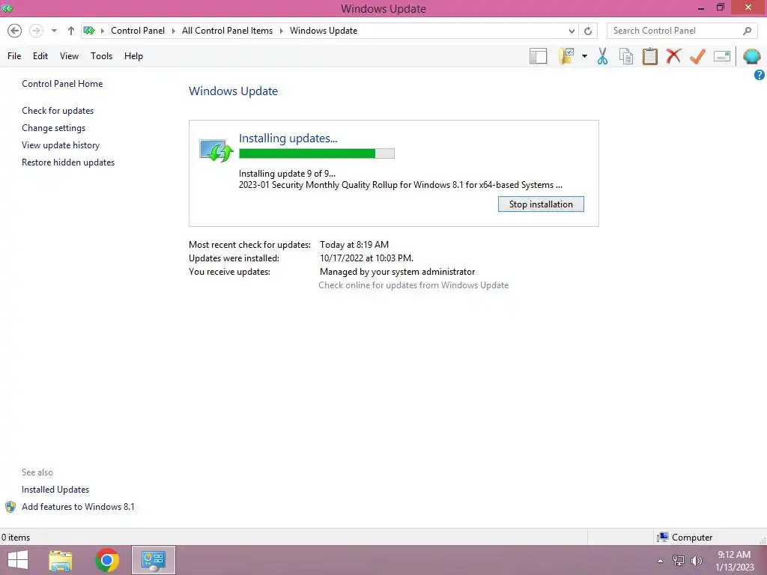Select Control Panel breadcrumb
This screenshot has height=575, width=767.
tap(138, 31)
